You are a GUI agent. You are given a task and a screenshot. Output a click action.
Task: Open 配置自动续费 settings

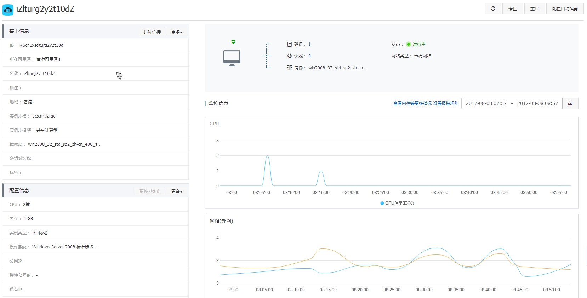tap(565, 8)
